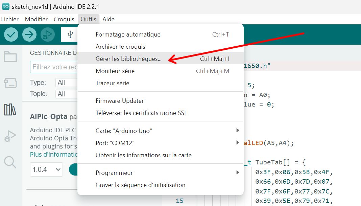361x206 pixels.
Task: Click the USB board selector icon
Action: 70,35
